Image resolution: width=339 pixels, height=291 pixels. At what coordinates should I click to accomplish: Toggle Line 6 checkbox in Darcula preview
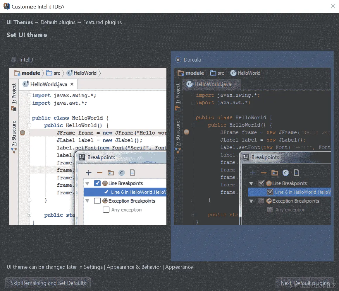click(x=270, y=192)
